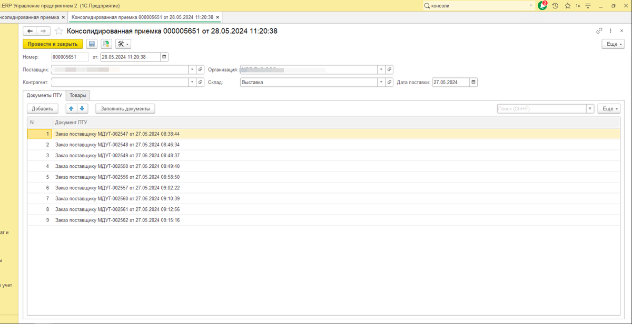Copy link using the chain icon
632x324 pixels.
(599, 31)
